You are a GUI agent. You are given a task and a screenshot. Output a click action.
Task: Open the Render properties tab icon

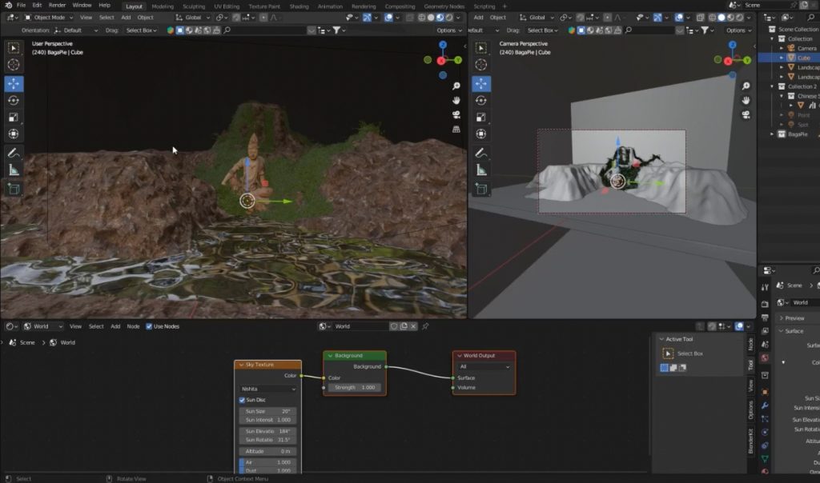click(x=765, y=304)
